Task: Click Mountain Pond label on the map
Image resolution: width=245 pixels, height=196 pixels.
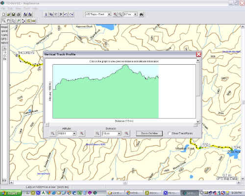Action: click(x=185, y=148)
